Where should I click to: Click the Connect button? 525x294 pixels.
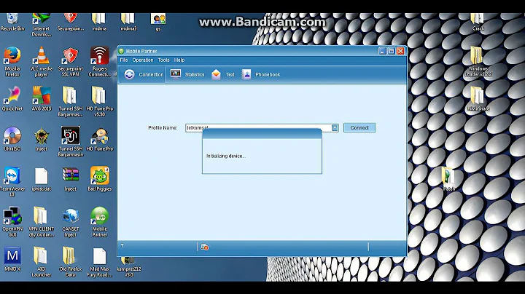[359, 127]
